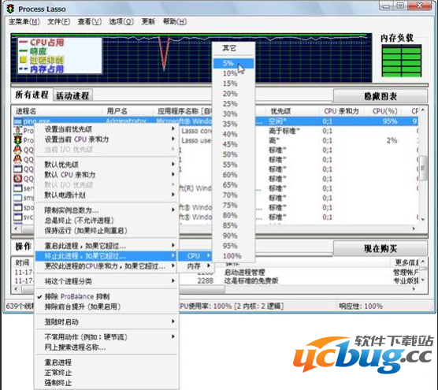Click the 'sms' process window icon
Screen dimensions: 438x390
point(18,198)
